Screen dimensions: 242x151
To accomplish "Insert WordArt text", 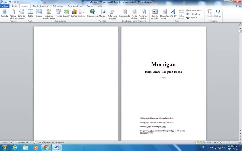I will 173,13.
